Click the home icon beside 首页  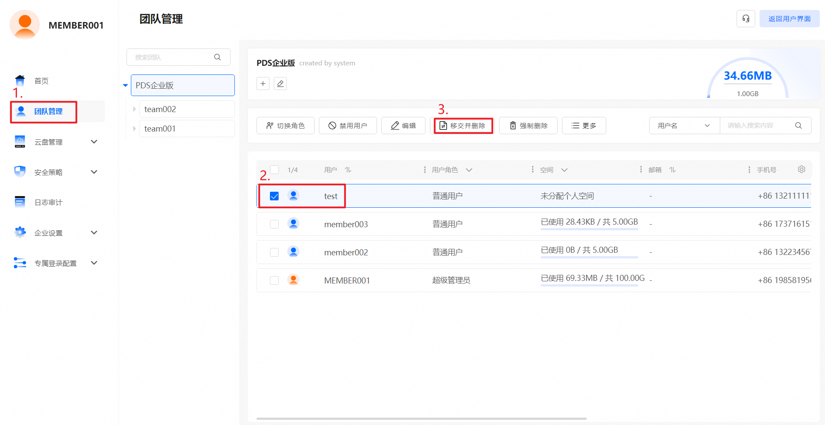20,80
